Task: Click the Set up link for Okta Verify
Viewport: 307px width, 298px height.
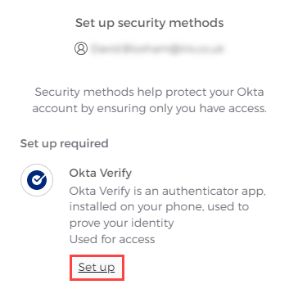Action: click(x=97, y=267)
